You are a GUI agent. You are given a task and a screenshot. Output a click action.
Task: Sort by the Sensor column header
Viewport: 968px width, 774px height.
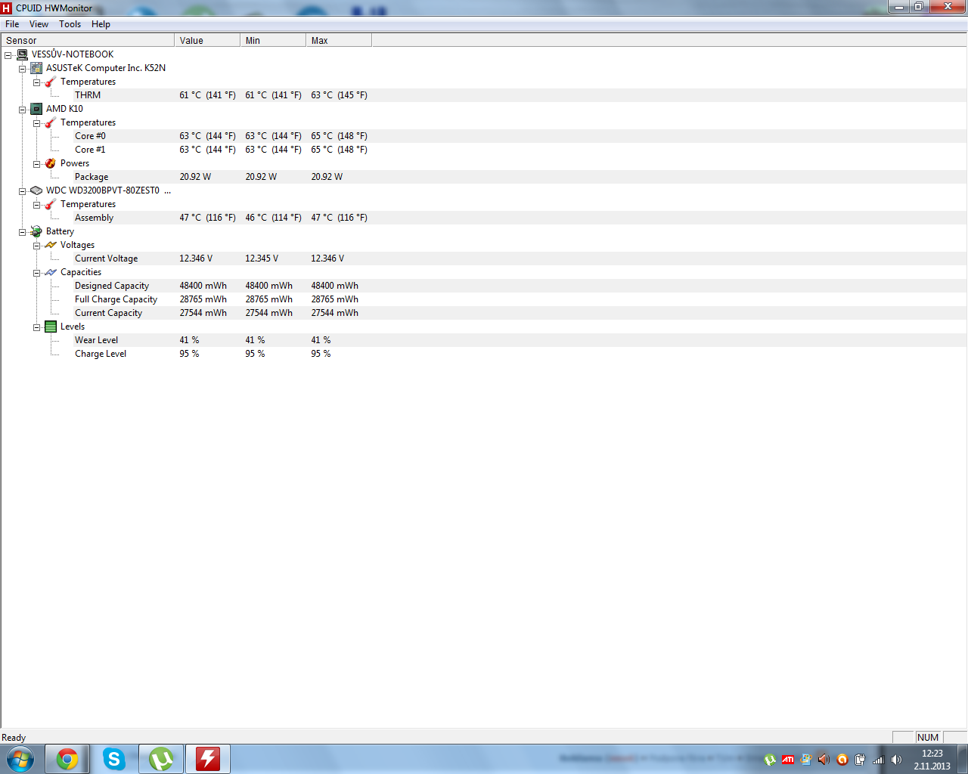[x=88, y=40]
